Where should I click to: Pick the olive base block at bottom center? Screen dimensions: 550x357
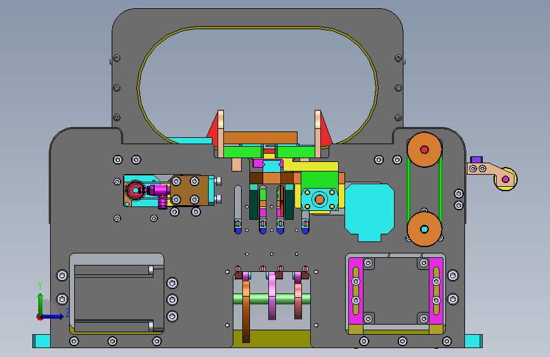[x=272, y=339]
